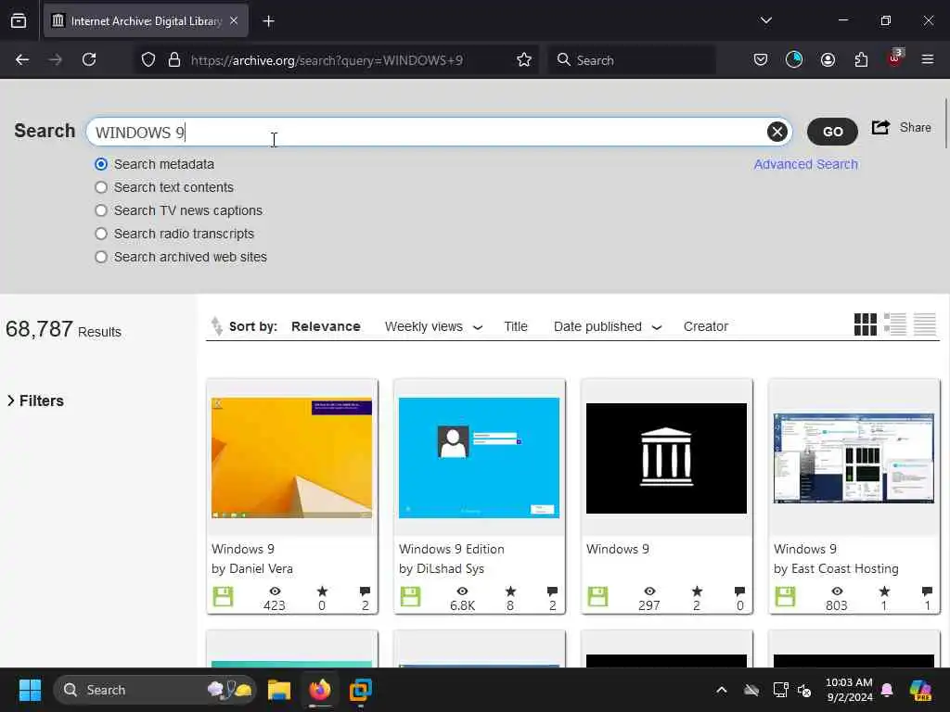Select Search archived web sites option
This screenshot has height=712, width=950.
(x=101, y=257)
